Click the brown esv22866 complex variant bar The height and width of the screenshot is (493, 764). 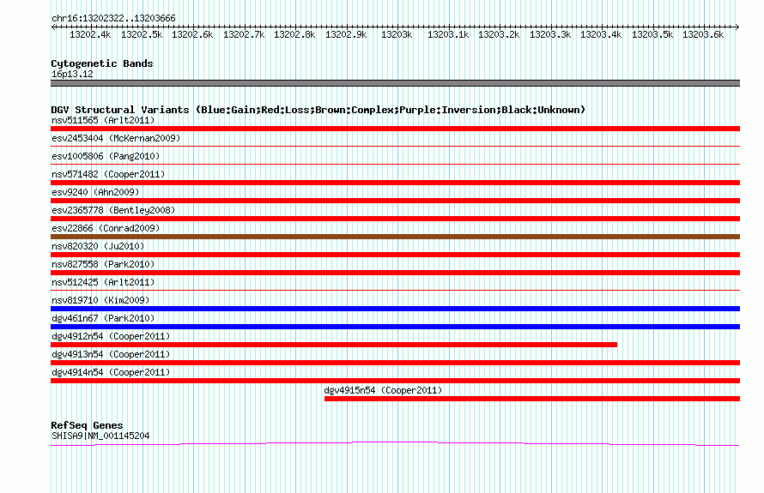pos(395,237)
